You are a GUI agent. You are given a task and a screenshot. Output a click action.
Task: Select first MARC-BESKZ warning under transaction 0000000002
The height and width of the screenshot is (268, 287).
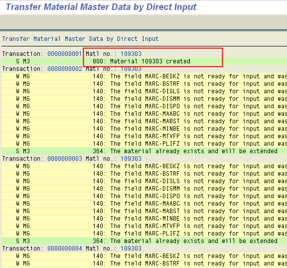(144, 76)
